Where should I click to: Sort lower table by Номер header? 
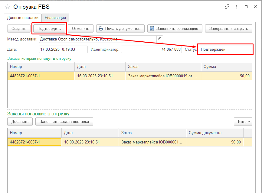pos(34,133)
